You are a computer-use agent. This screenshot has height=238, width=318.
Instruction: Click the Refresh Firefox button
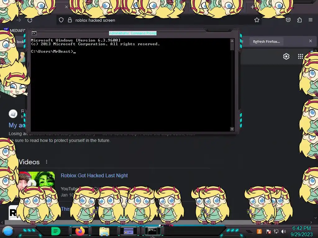(x=266, y=42)
